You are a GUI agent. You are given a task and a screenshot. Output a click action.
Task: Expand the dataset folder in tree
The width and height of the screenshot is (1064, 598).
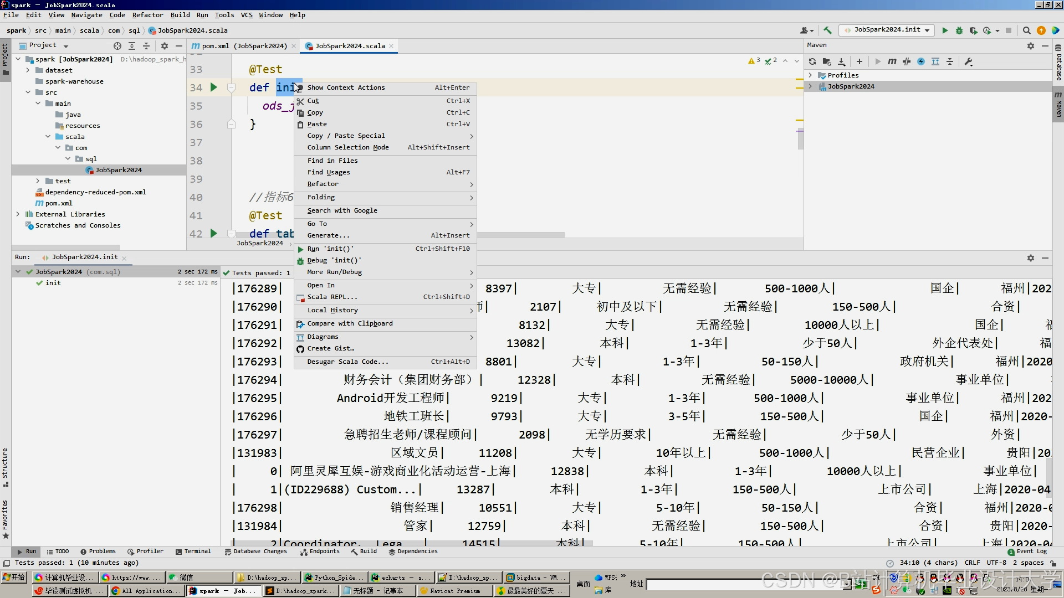[x=28, y=70]
